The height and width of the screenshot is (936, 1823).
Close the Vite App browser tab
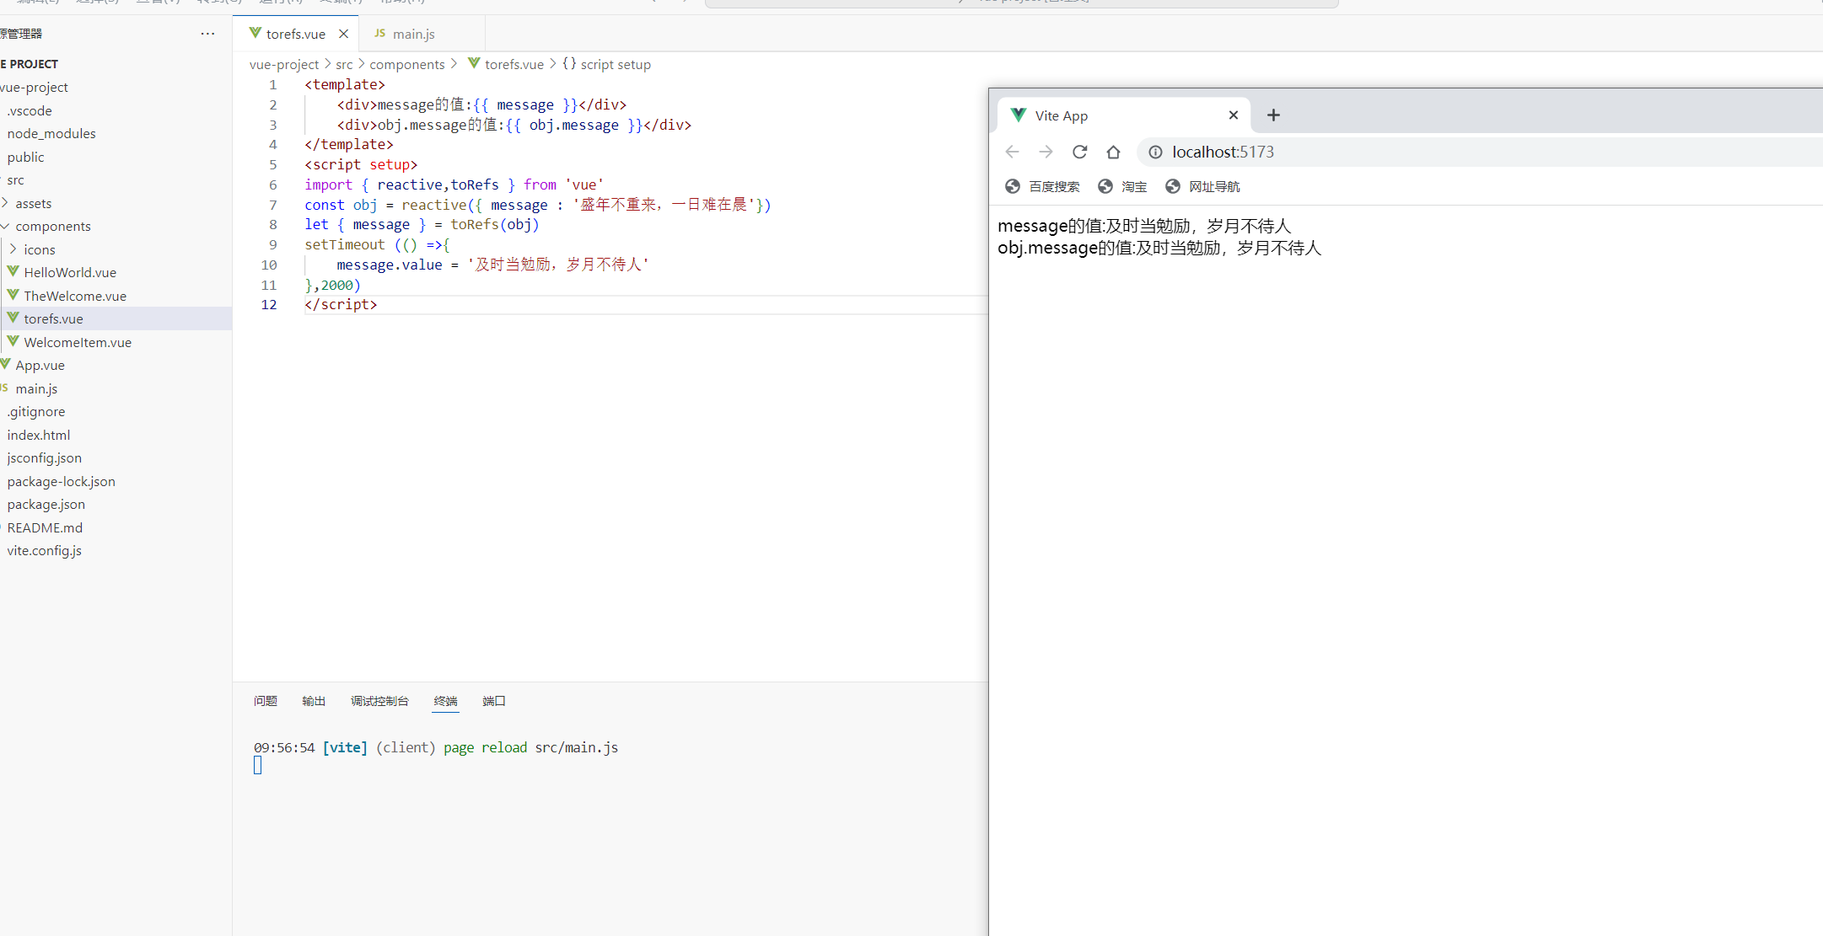(x=1234, y=115)
